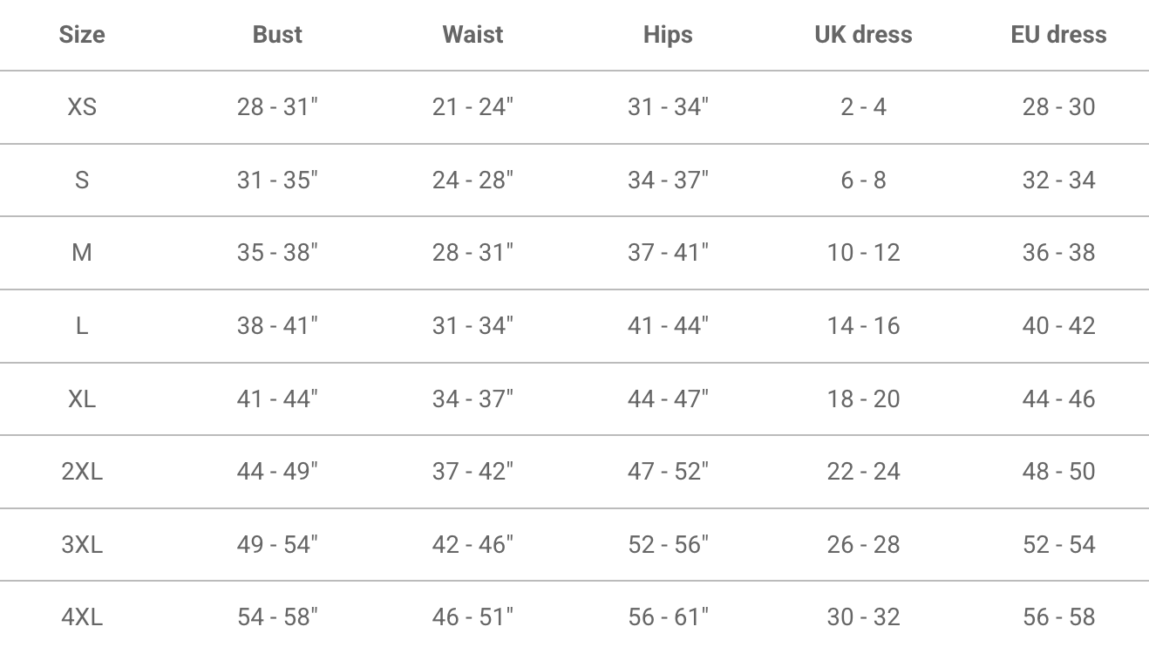The height and width of the screenshot is (647, 1149).
Task: Select the M size row label
Action: tap(82, 253)
